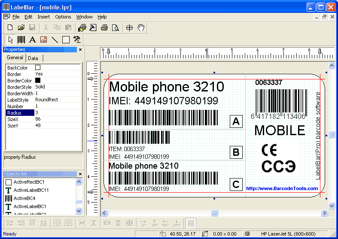The image size is (338, 239).
Task: Choose the Picture insert tool
Action: coord(43,40)
